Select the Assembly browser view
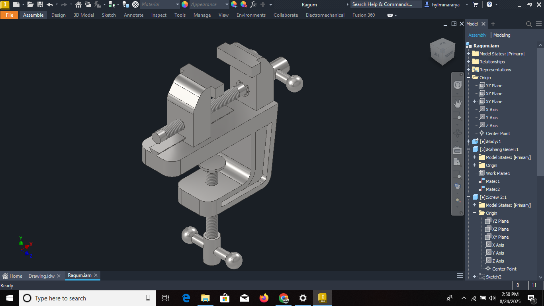The image size is (544, 306). [477, 35]
